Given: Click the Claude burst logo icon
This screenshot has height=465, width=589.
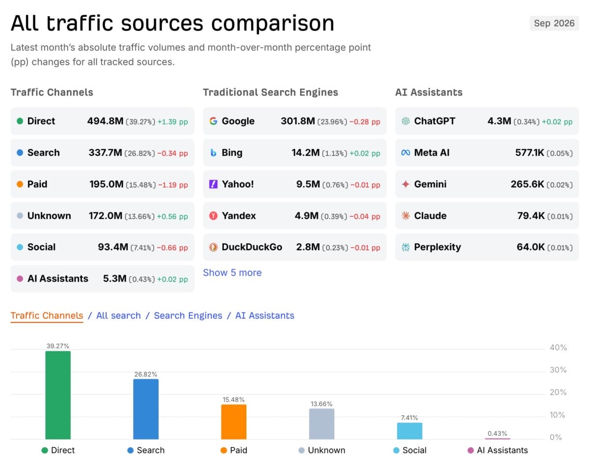Looking at the screenshot, I should click(405, 215).
